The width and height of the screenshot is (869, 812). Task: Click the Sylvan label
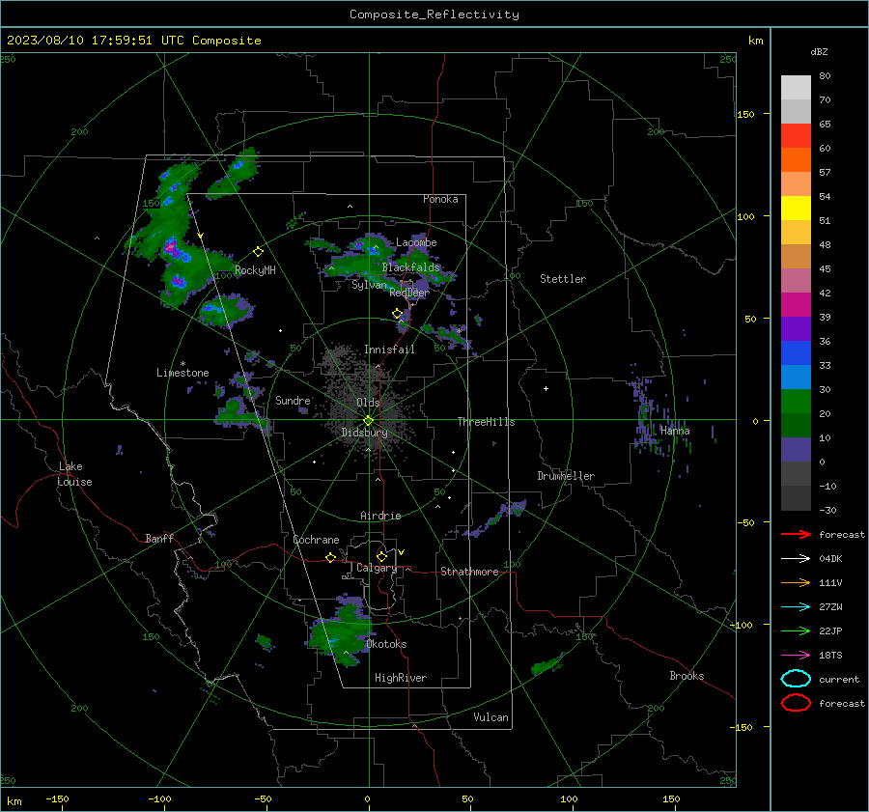(x=369, y=285)
